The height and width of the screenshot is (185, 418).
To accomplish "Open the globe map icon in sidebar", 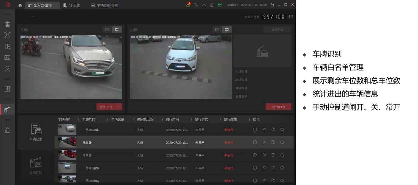I will (7, 24).
